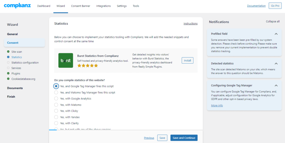Collapse the Prefilled field notification
Viewport: 285px width, 143px height.
pyautogui.click(x=276, y=34)
